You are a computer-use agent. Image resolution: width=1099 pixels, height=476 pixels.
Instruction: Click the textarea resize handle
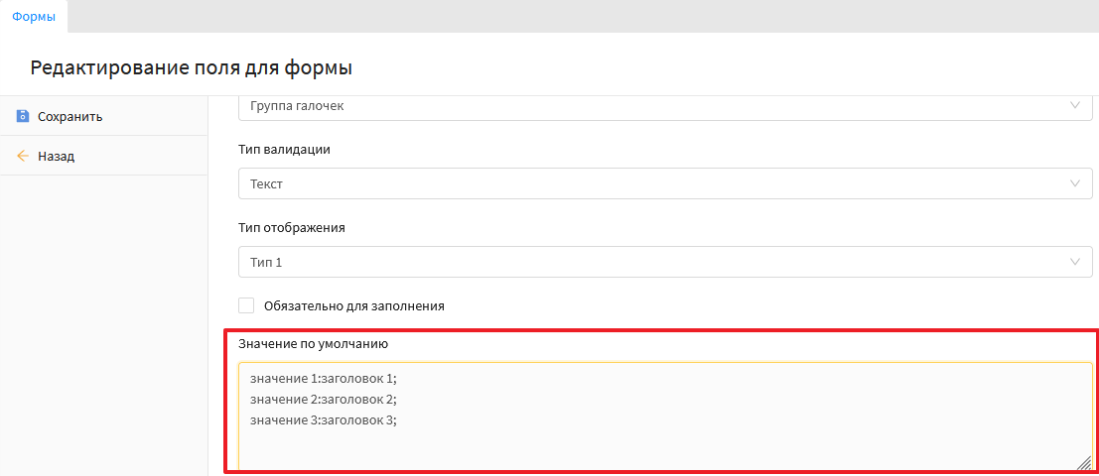click(x=1084, y=462)
